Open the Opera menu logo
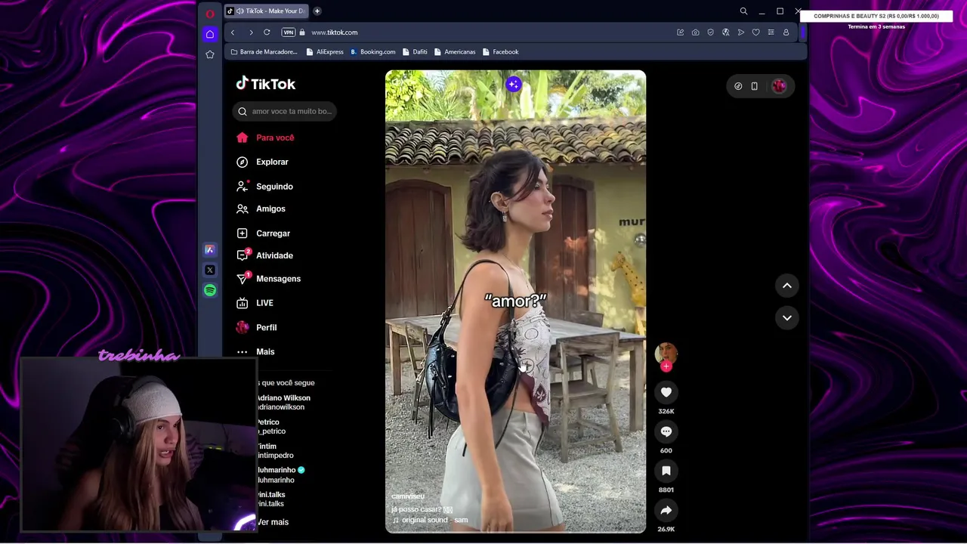The width and height of the screenshot is (967, 544). click(x=210, y=14)
